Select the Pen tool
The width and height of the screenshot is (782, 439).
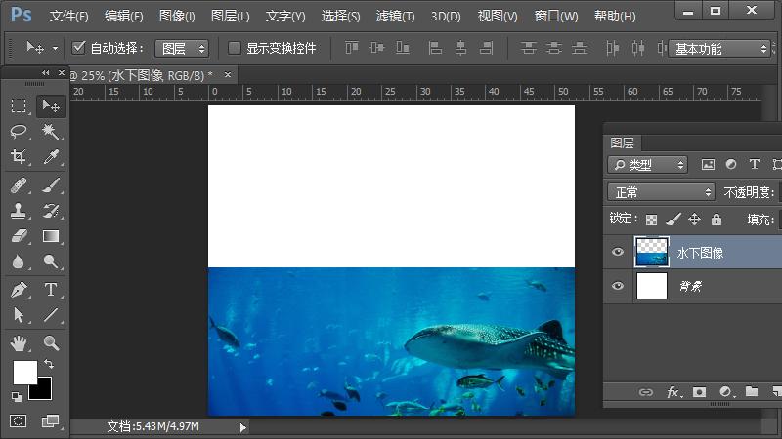coord(19,289)
